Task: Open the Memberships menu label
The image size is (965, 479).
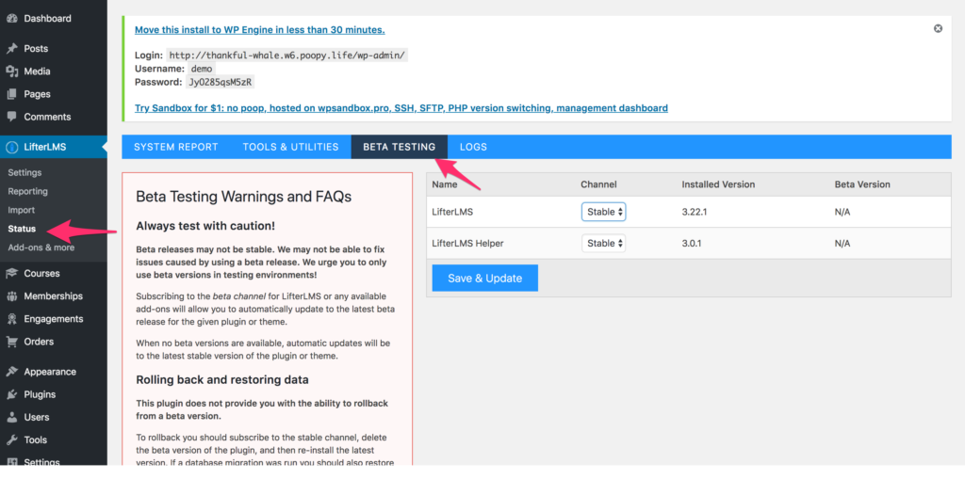Action: click(53, 295)
